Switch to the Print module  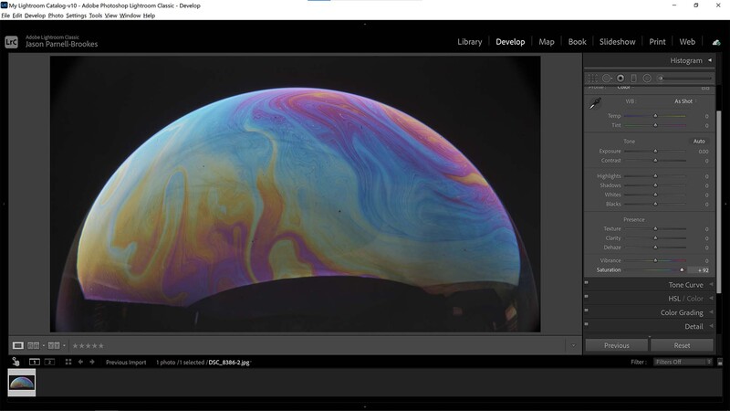pyautogui.click(x=657, y=42)
